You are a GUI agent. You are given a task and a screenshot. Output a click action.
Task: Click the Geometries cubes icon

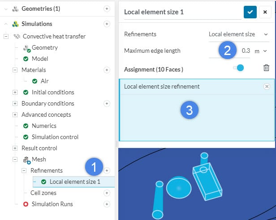coord(15,9)
